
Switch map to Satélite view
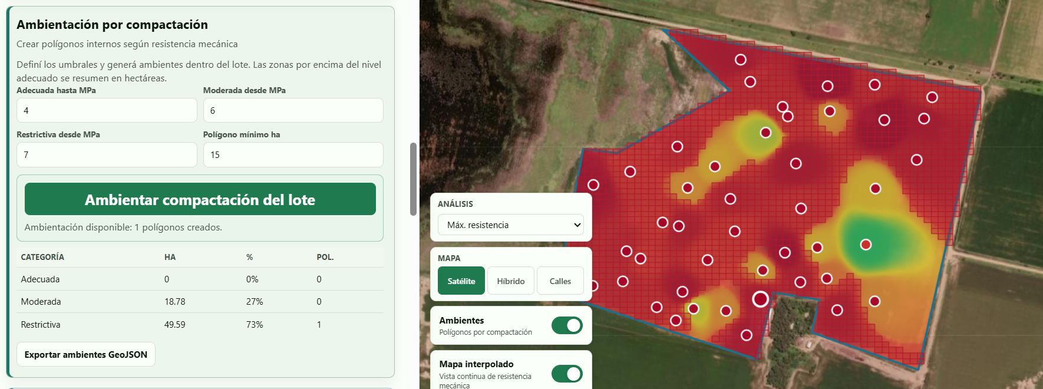461,281
